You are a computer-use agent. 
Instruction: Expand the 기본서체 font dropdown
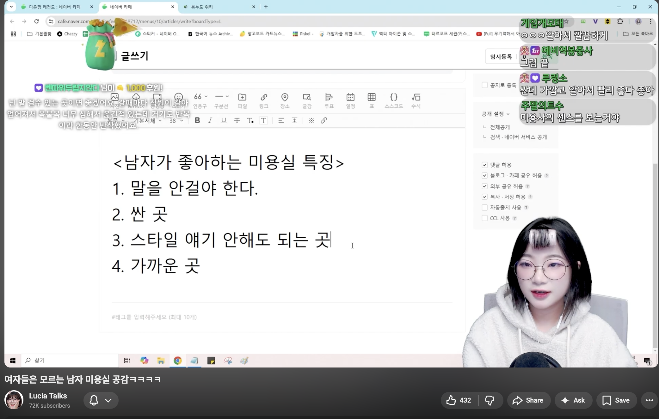[x=147, y=121]
